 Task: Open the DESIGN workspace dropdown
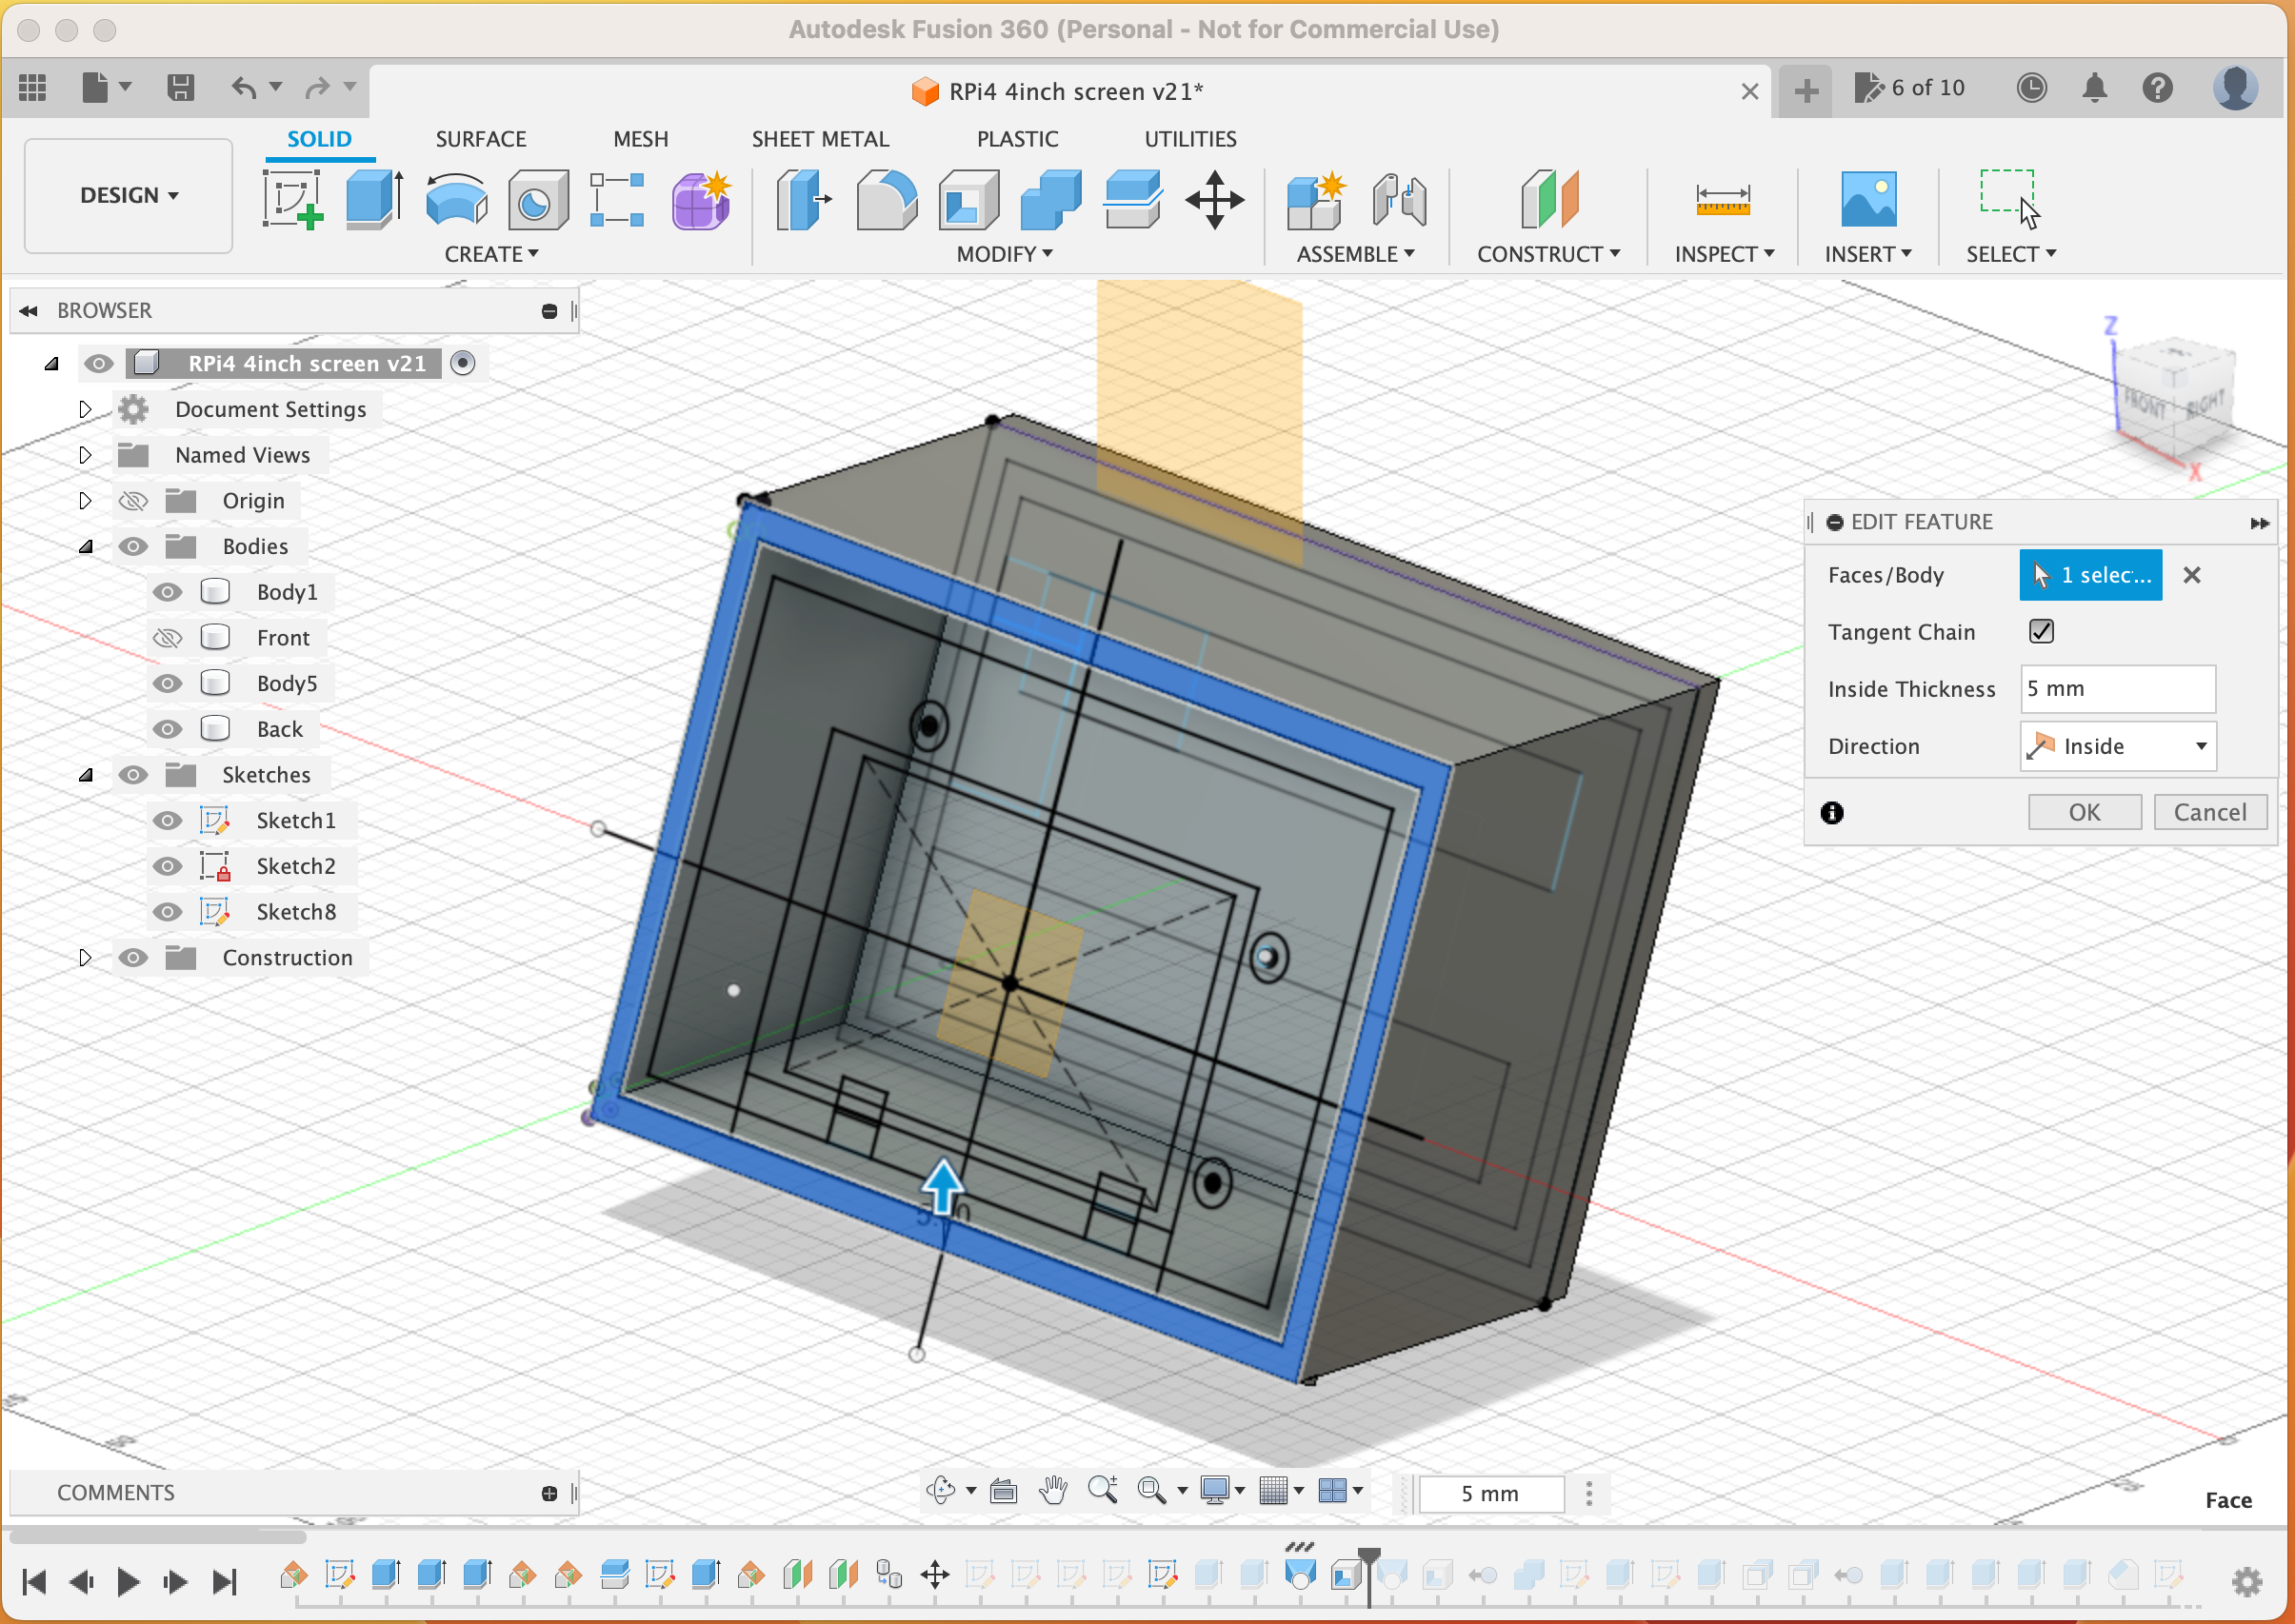point(130,195)
